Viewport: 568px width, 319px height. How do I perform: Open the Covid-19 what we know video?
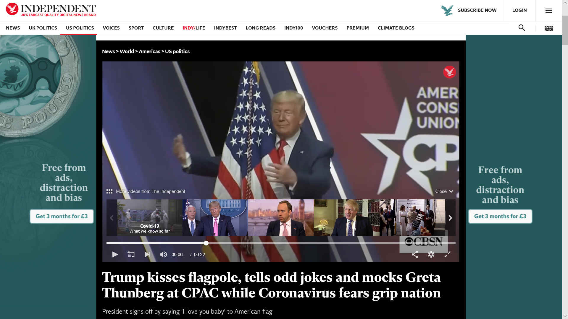click(x=150, y=218)
